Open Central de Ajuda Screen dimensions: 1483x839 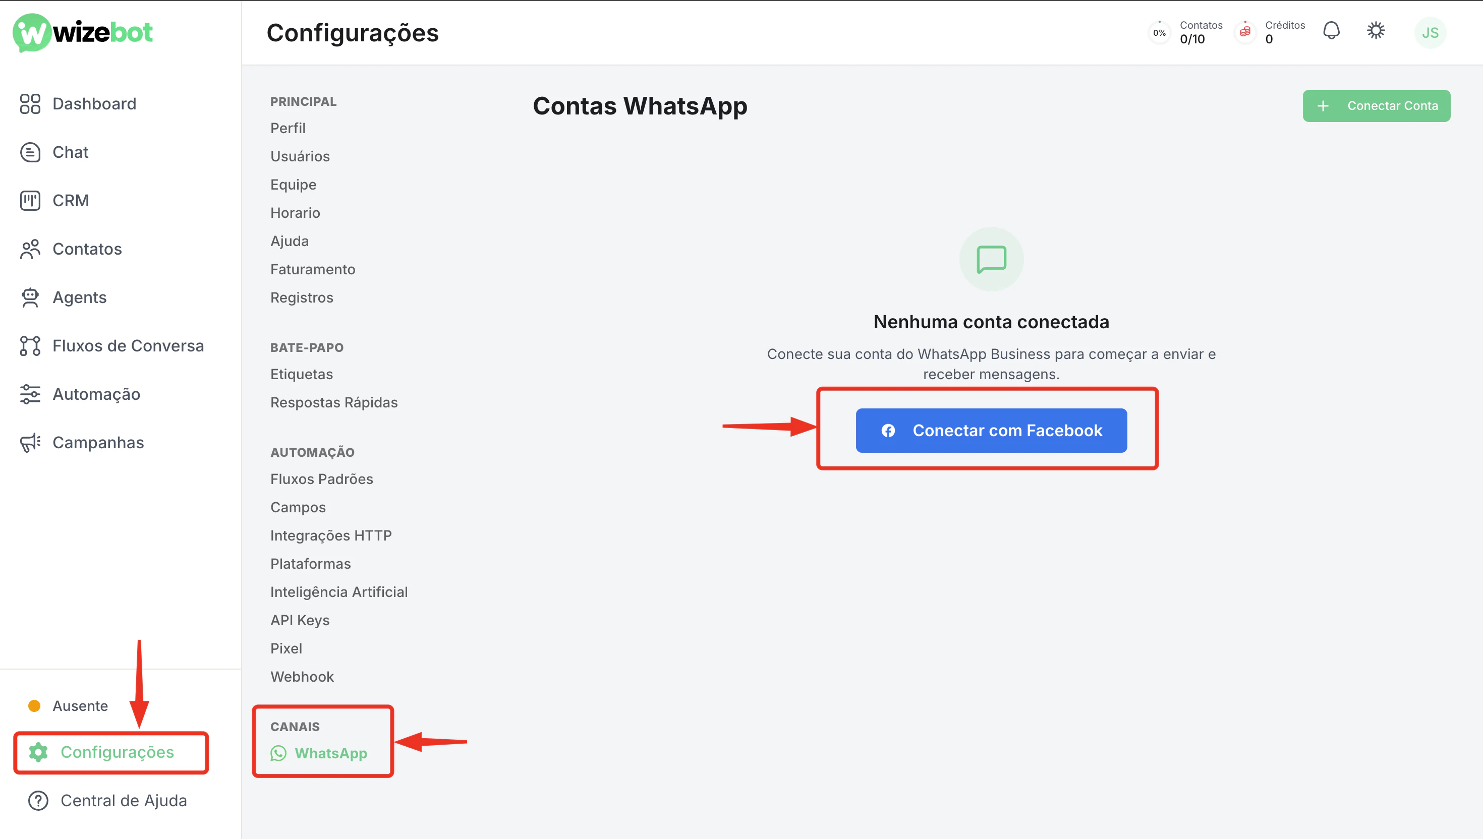click(124, 800)
